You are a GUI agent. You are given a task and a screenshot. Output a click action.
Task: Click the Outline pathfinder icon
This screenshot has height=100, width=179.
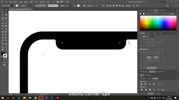click(158, 90)
